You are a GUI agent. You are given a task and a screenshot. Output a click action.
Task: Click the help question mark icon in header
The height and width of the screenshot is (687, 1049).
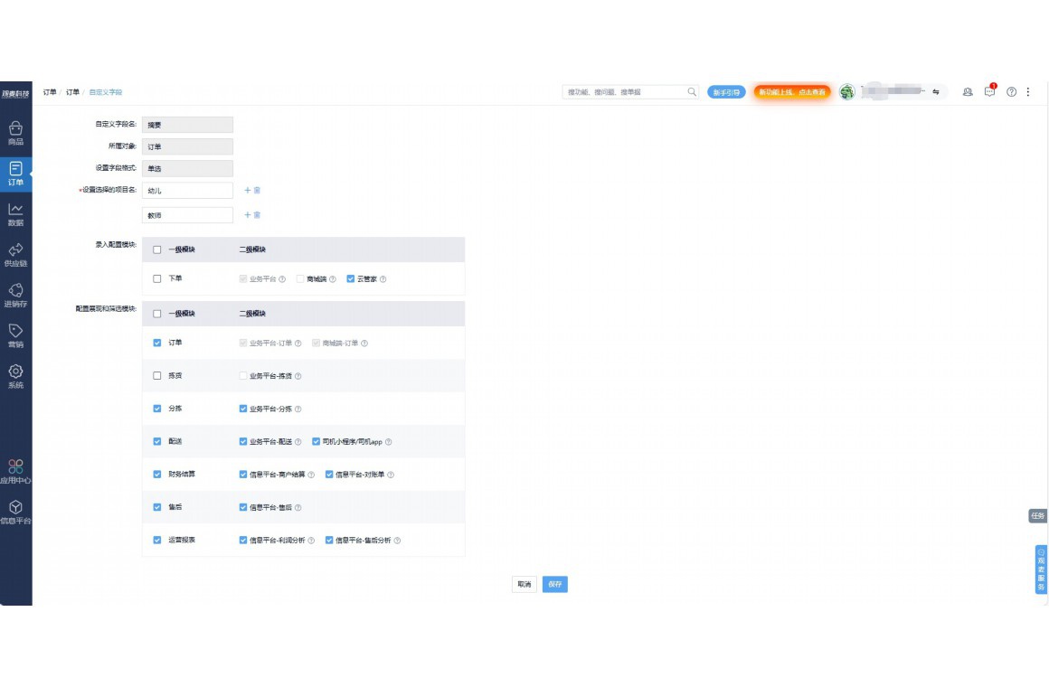click(x=1011, y=92)
